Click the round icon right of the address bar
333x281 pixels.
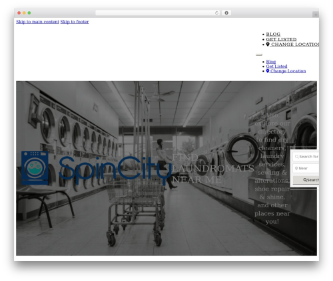tap(226, 13)
